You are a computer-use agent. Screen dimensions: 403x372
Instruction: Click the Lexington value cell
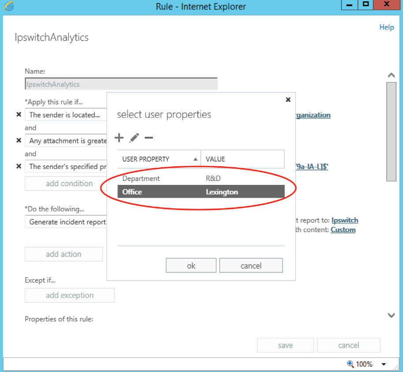pos(222,192)
